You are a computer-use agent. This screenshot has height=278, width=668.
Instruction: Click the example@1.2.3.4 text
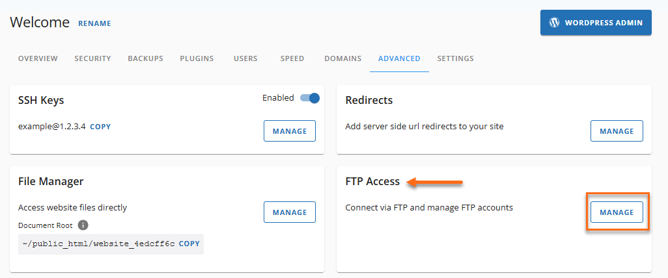coord(52,126)
